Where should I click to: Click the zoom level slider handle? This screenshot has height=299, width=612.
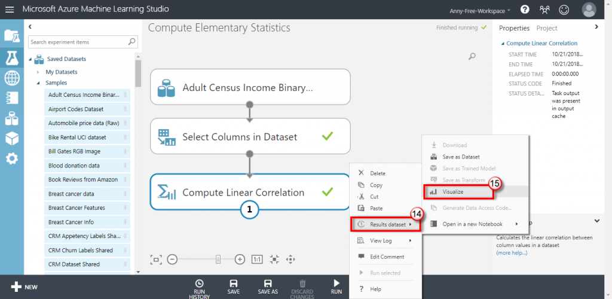pos(219,259)
